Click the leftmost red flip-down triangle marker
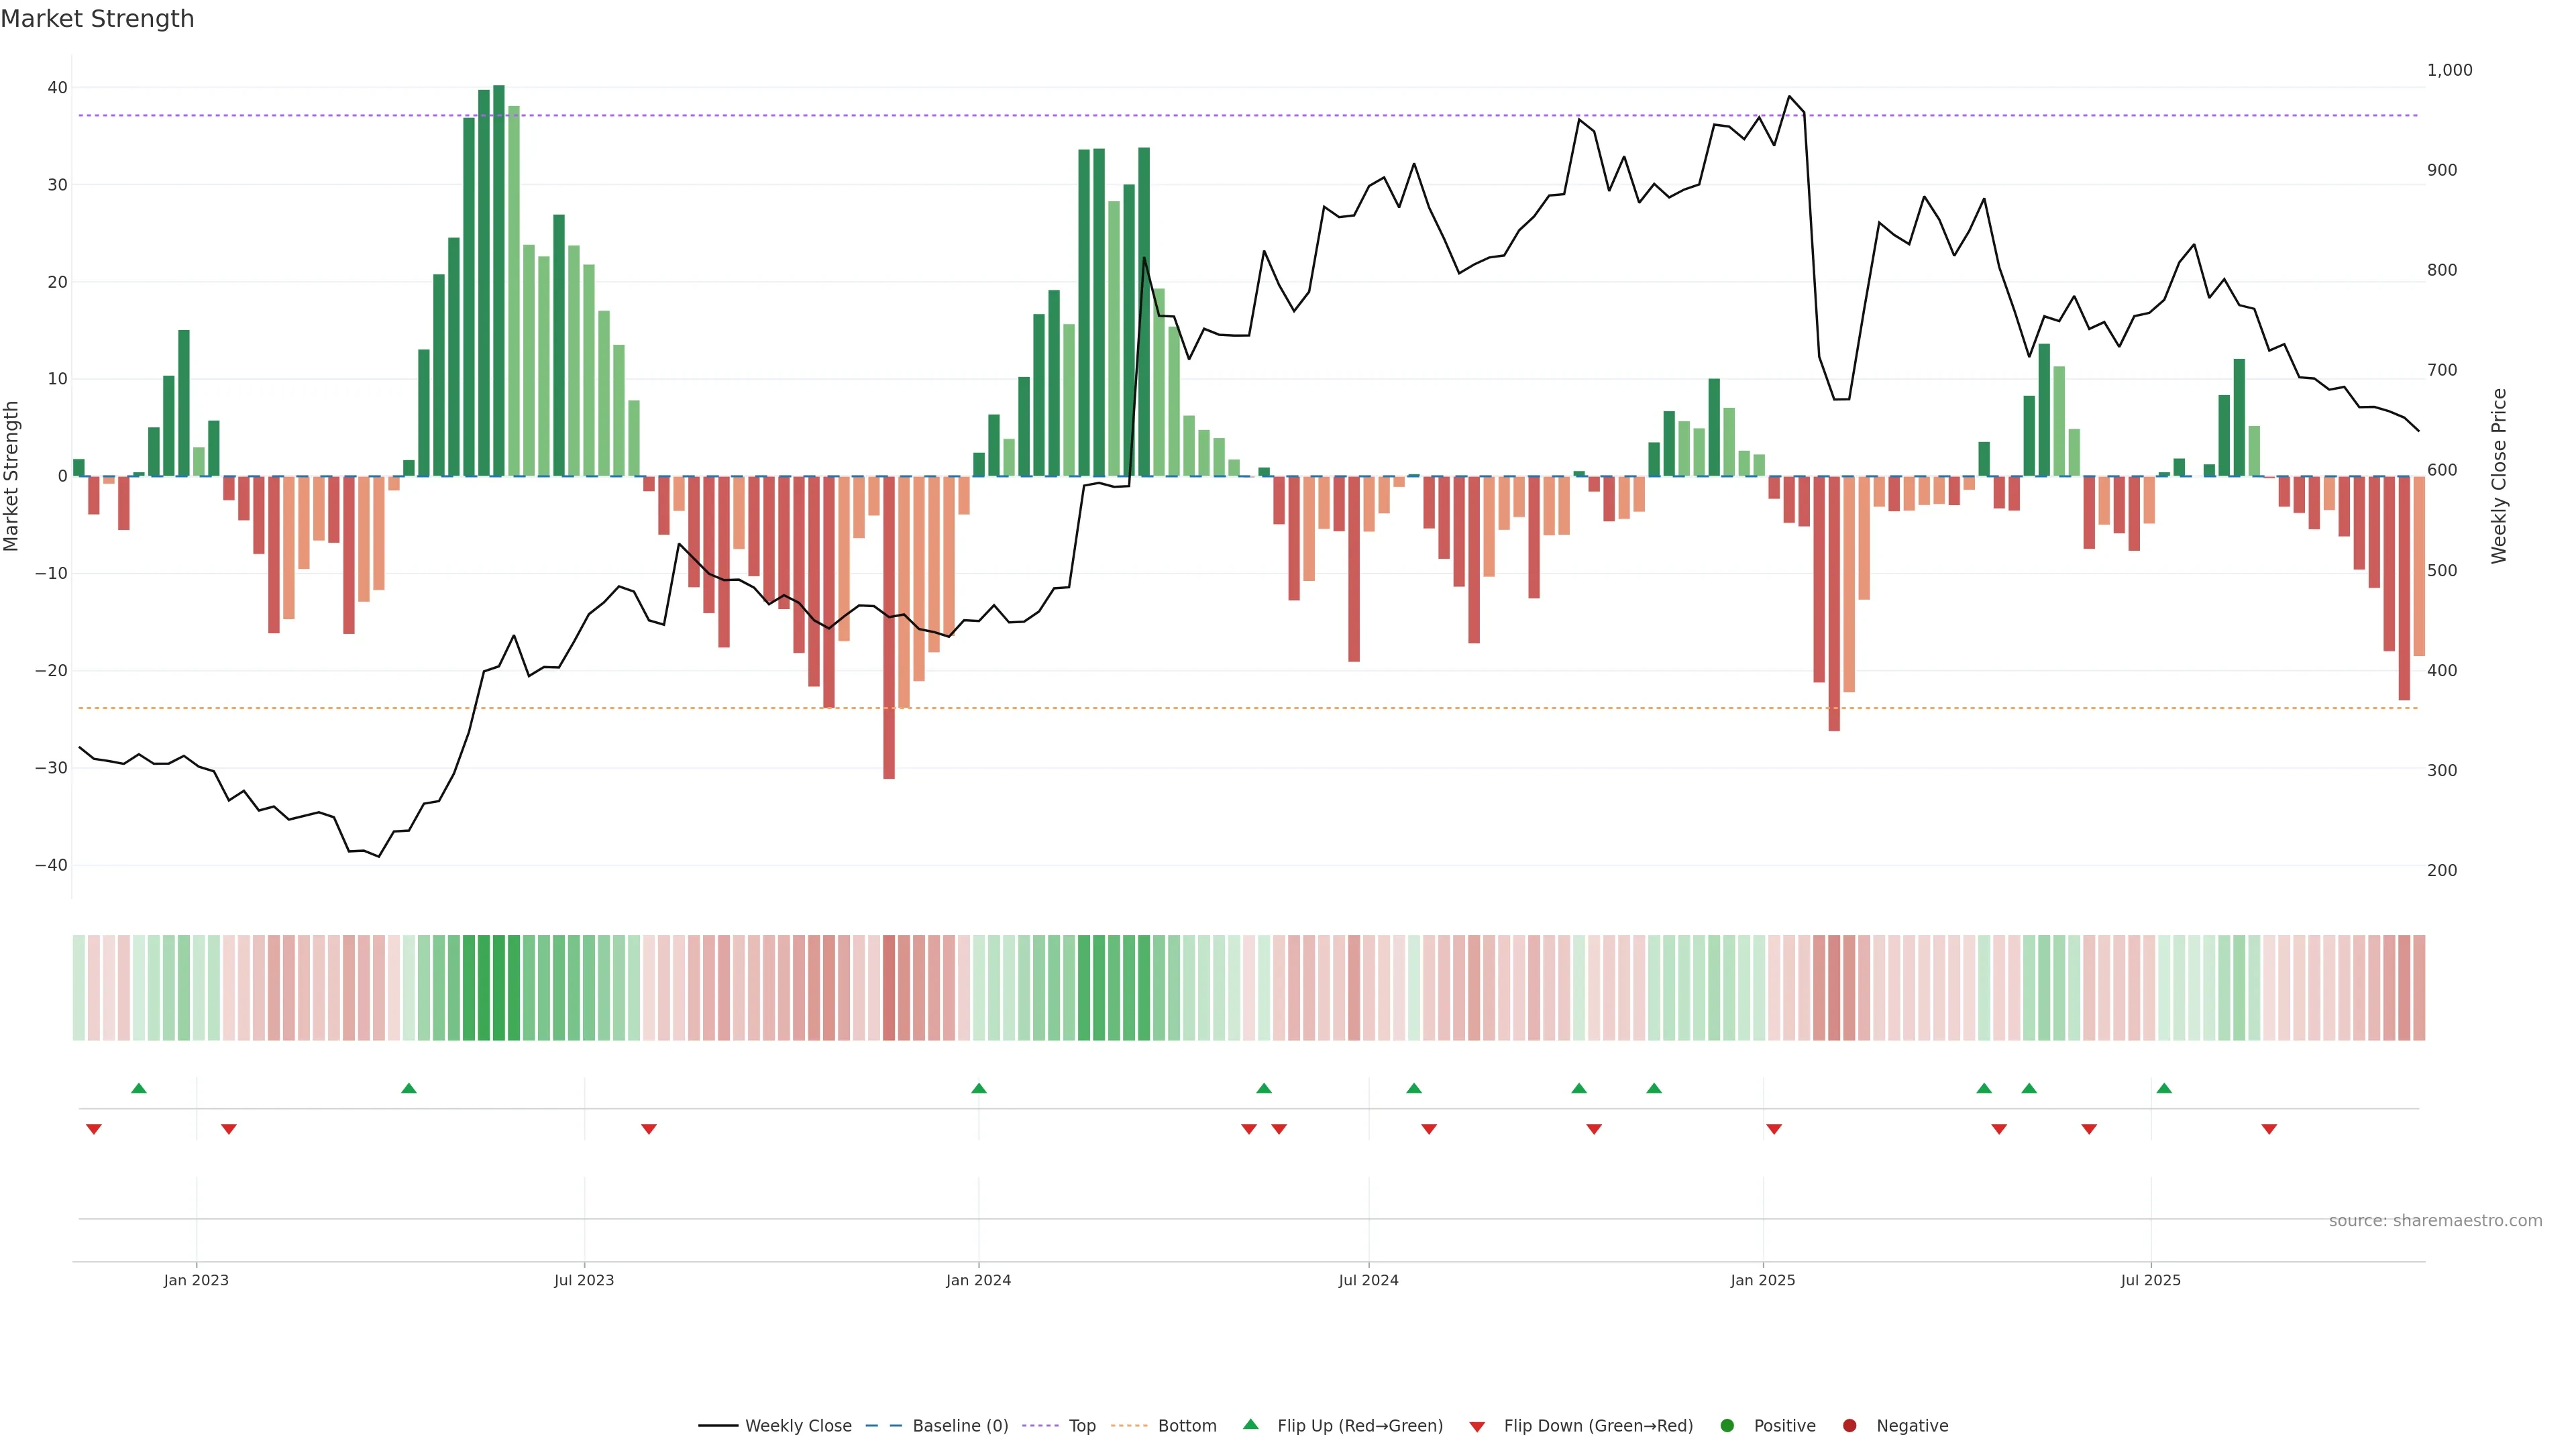The height and width of the screenshot is (1449, 2576). tap(94, 1129)
